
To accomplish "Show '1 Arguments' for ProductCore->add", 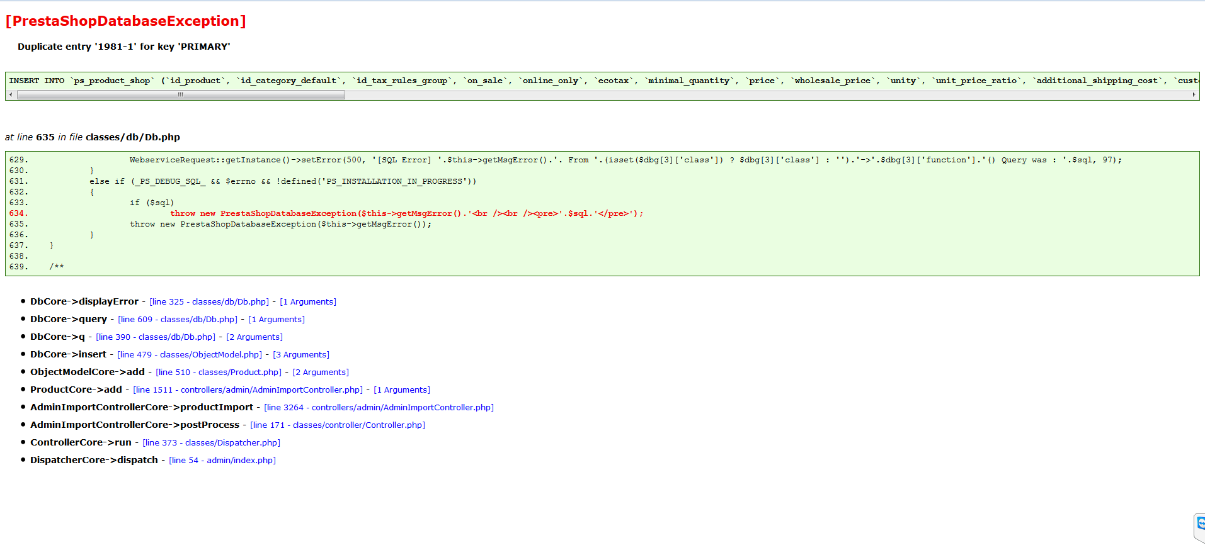I will [402, 390].
